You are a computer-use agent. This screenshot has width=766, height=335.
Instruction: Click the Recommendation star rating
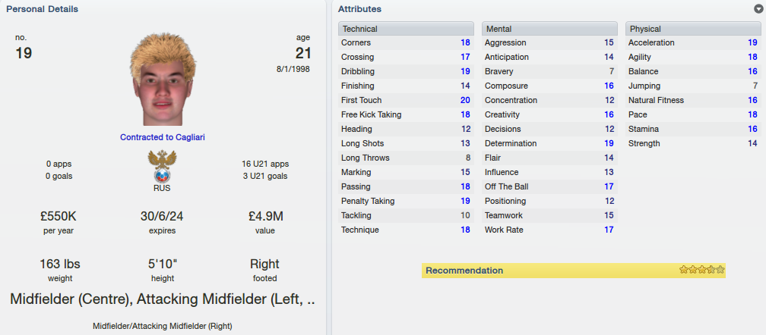tap(701, 270)
